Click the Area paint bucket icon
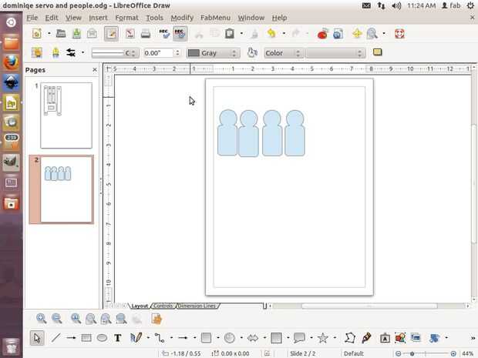The image size is (478, 358). 252,52
